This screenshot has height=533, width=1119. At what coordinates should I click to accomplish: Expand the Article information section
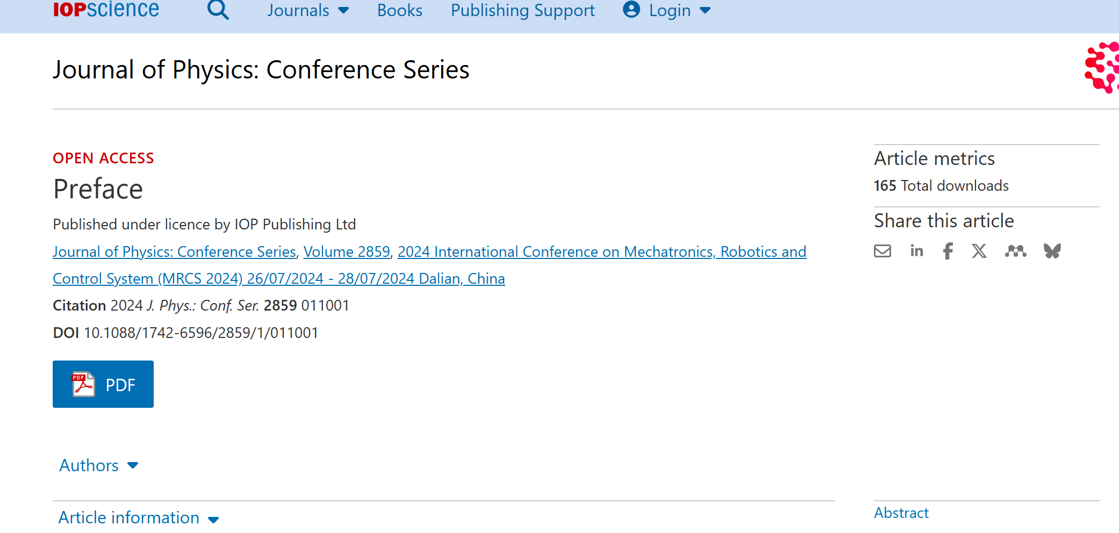click(139, 517)
